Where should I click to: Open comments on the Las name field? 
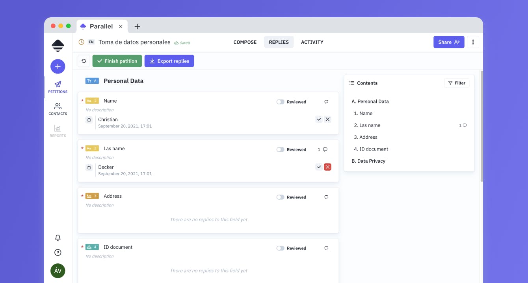[x=323, y=149]
